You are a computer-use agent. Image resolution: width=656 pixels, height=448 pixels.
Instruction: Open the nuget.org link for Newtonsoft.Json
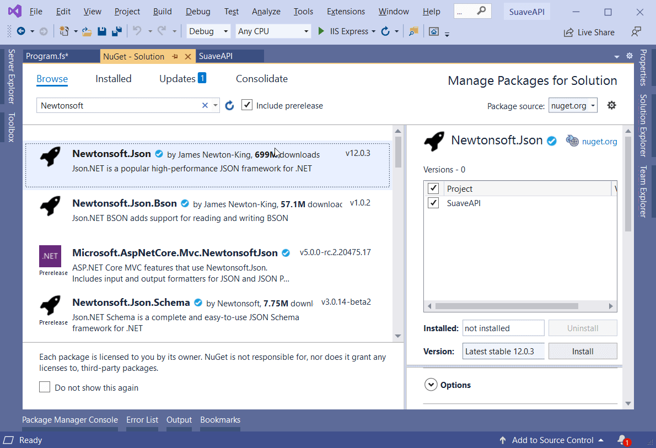(x=599, y=142)
